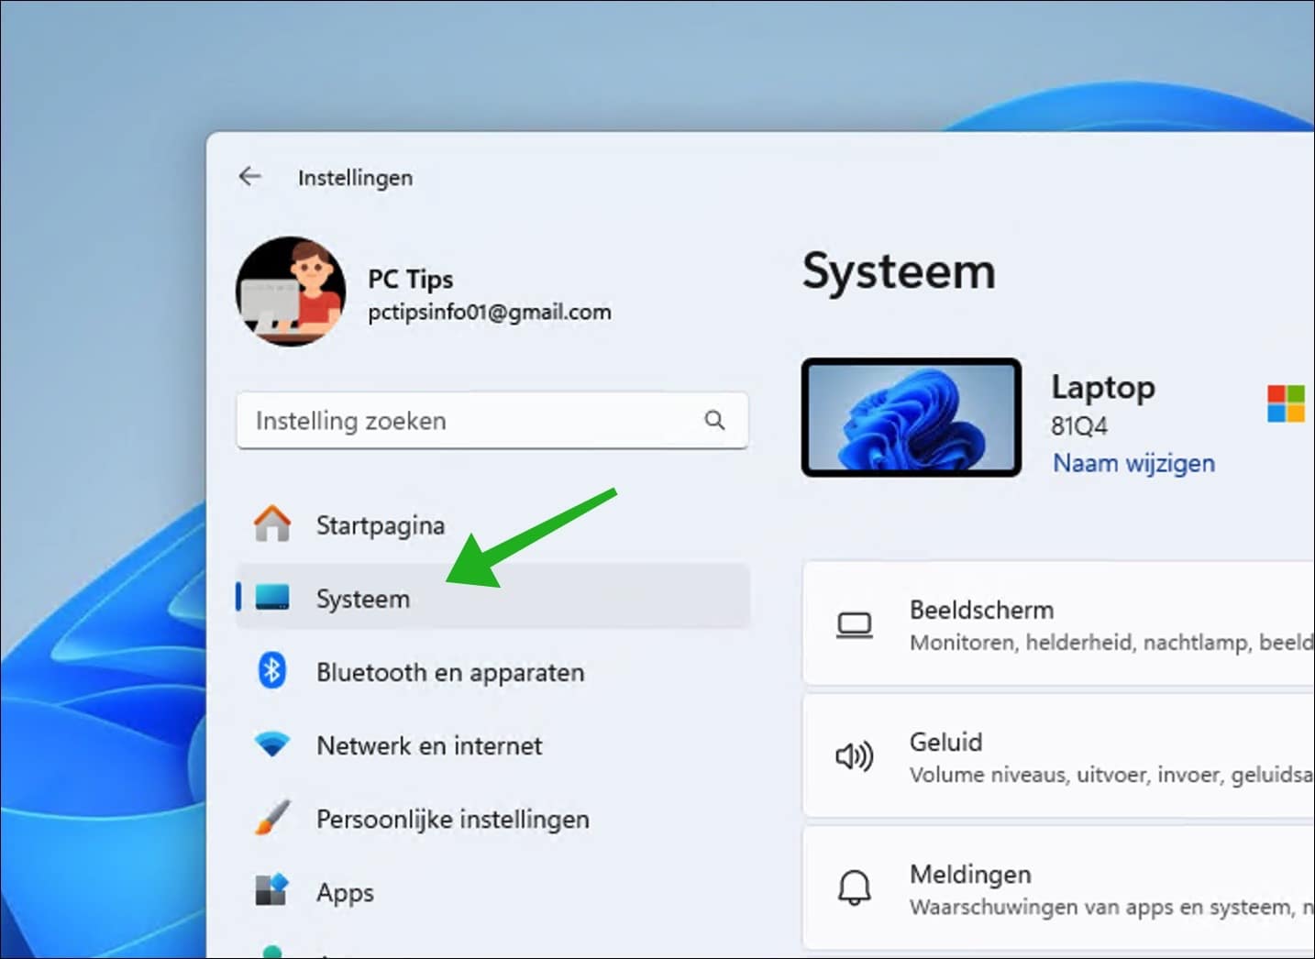Click the Bluetooth icon next to Bluetooth en apparaten
Screen dimensions: 1315x959
[x=273, y=671]
